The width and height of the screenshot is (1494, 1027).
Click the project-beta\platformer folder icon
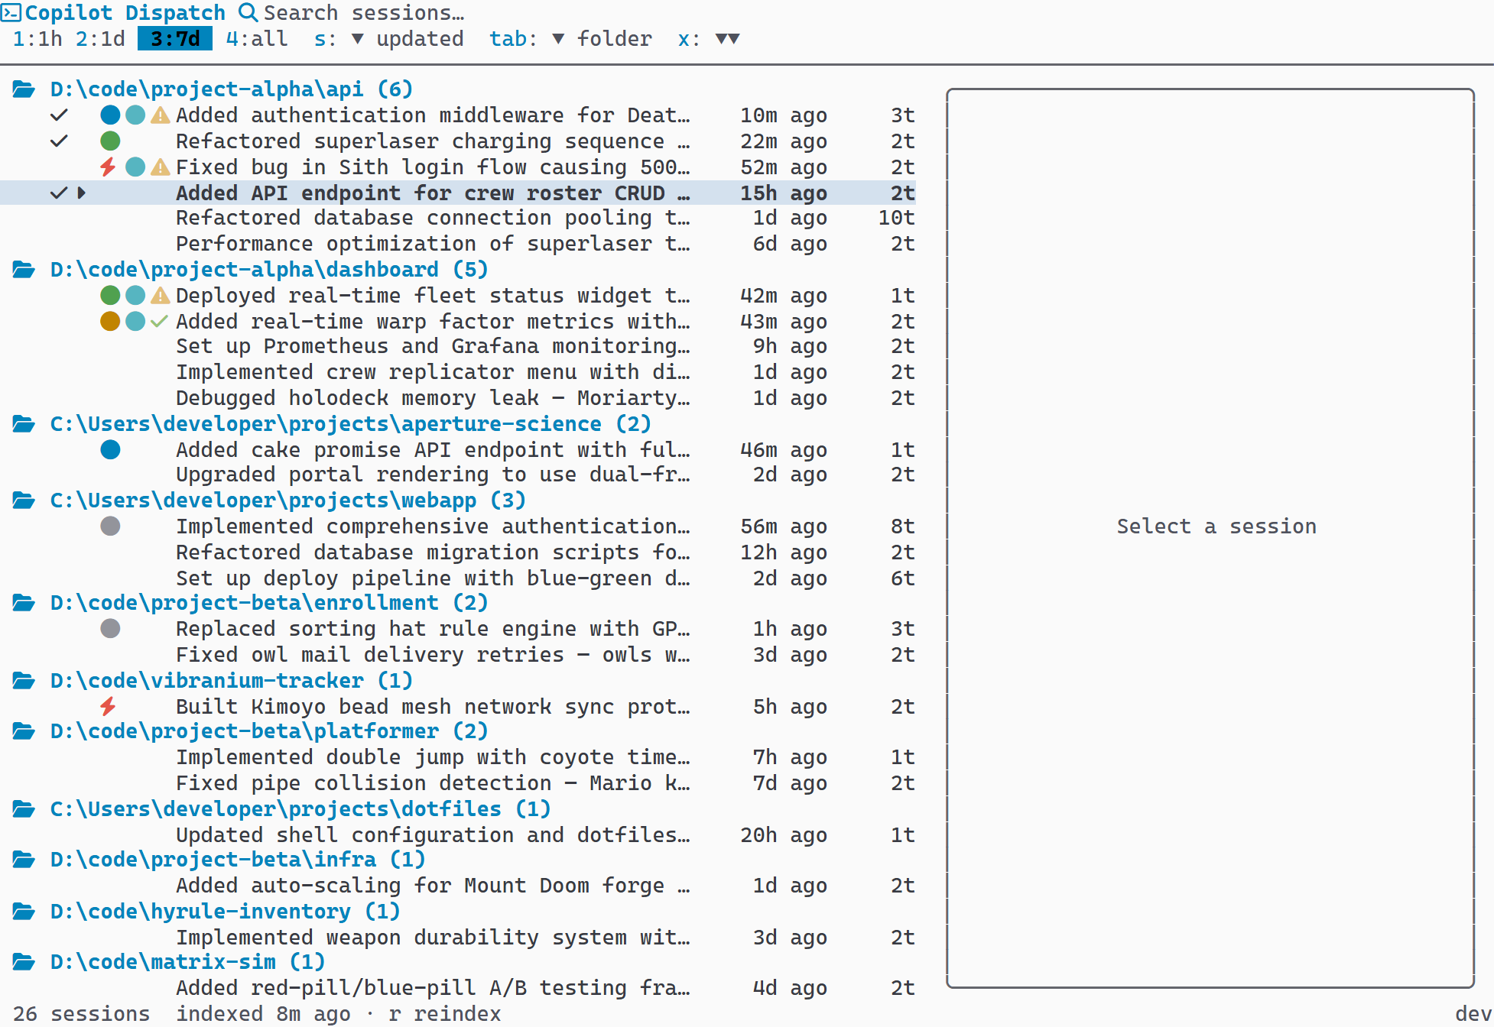click(x=24, y=731)
